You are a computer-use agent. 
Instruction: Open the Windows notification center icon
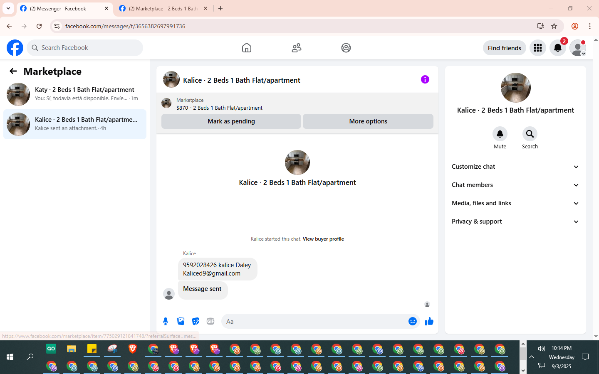coord(585,357)
